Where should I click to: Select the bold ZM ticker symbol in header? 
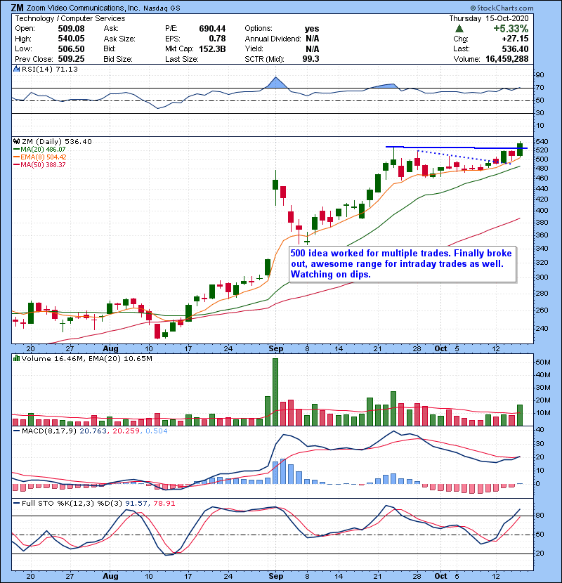17,8
